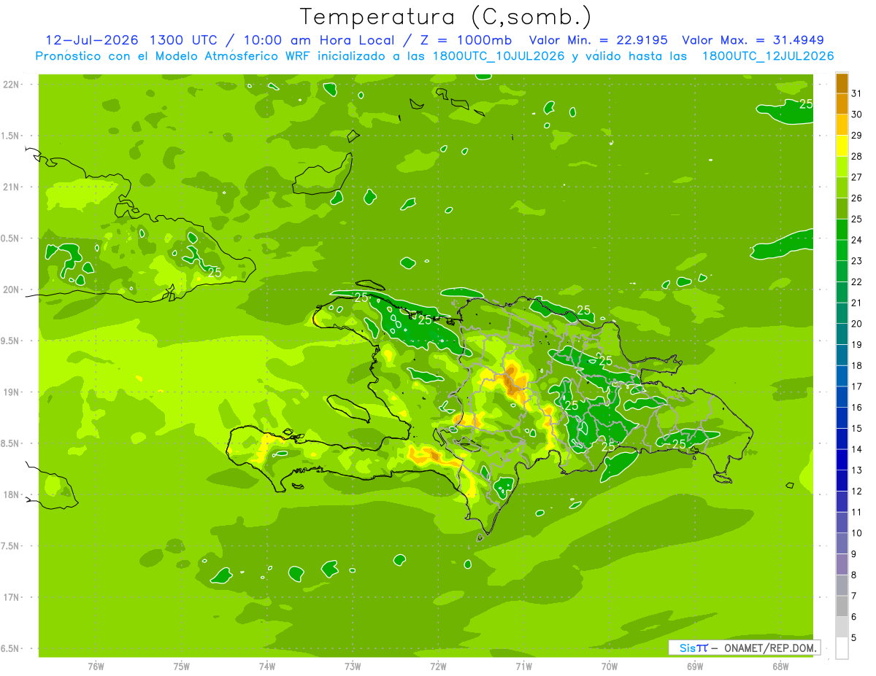Click the '29' legend value
This screenshot has height=676, width=876.
coord(857,136)
